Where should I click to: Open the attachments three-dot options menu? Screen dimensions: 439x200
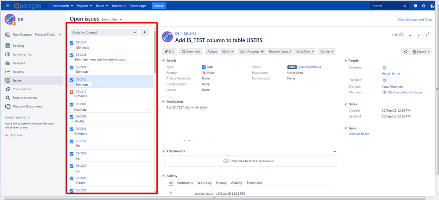[334, 151]
